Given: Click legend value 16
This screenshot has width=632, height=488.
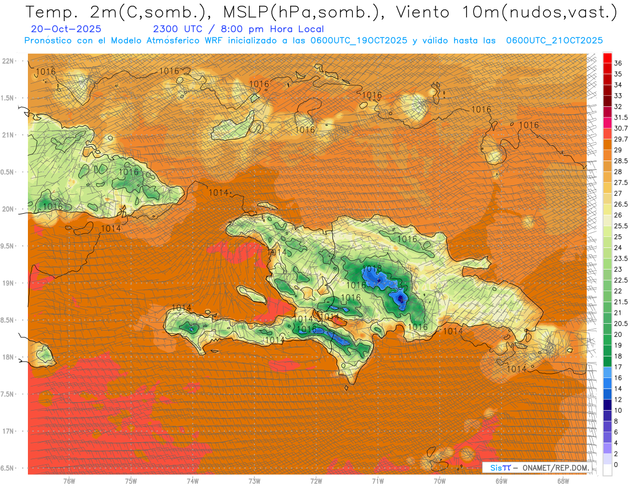Looking at the screenshot, I should point(618,378).
